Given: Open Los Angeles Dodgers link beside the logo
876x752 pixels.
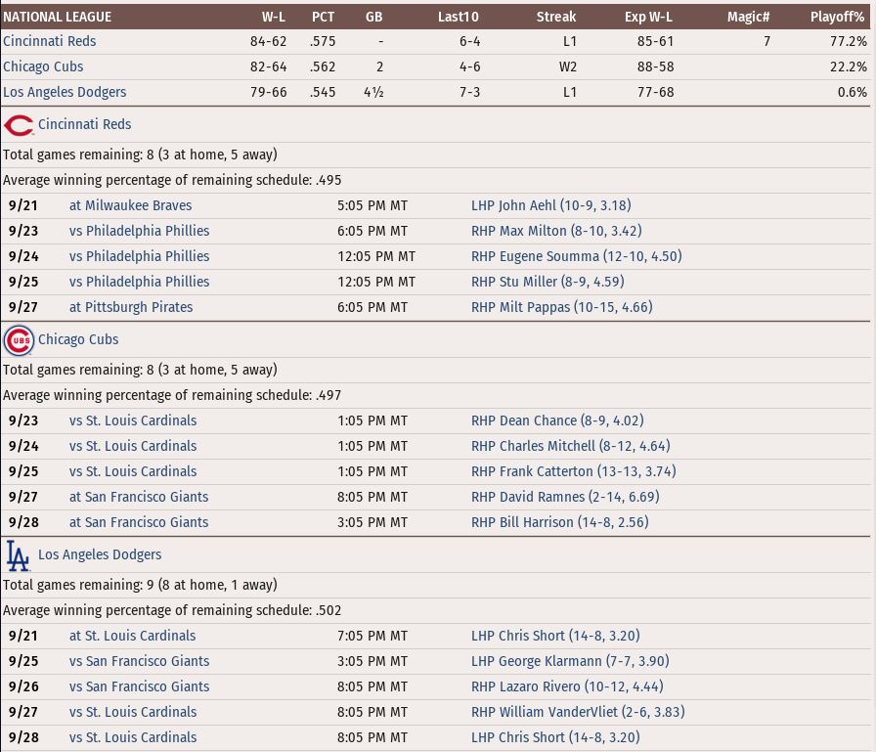Looking at the screenshot, I should coord(100,554).
